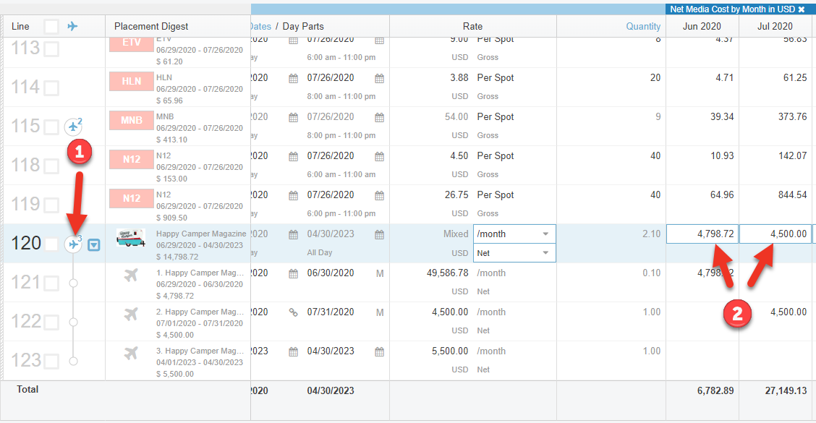Close the Net Media Cost by Month panel
Image resolution: width=816 pixels, height=423 pixels.
(x=802, y=9)
